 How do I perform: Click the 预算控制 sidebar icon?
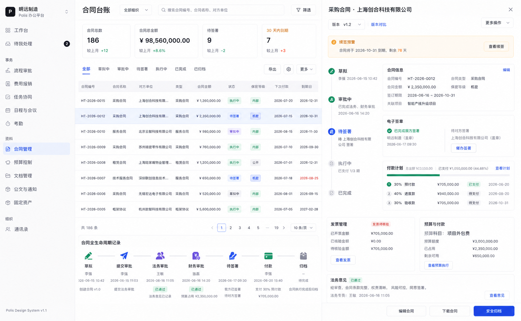click(x=8, y=162)
